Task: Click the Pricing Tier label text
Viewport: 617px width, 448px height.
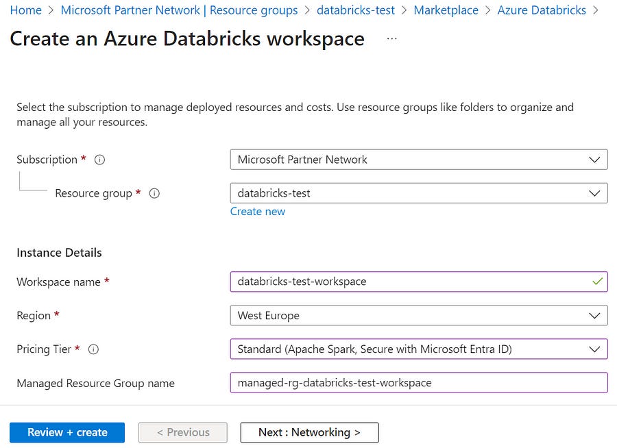Action: point(44,349)
